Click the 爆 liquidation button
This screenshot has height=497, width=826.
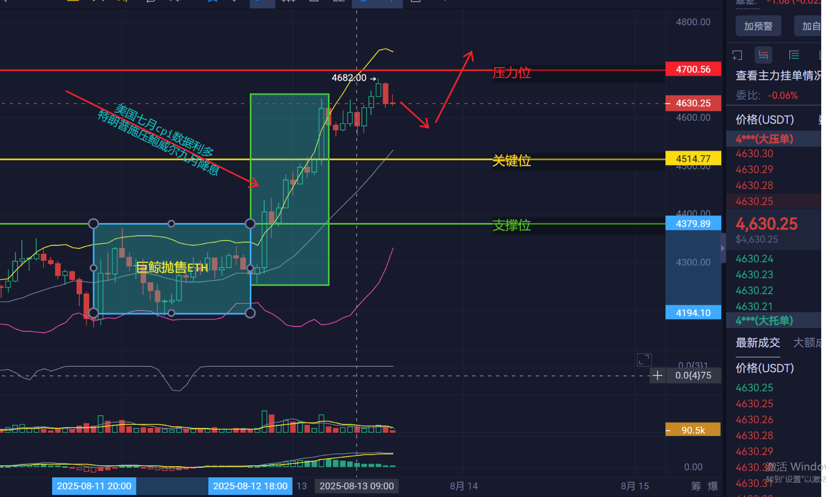pyautogui.click(x=713, y=486)
